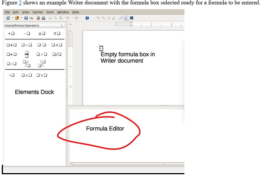Insert the plus-minus sign operator

pos(42,33)
